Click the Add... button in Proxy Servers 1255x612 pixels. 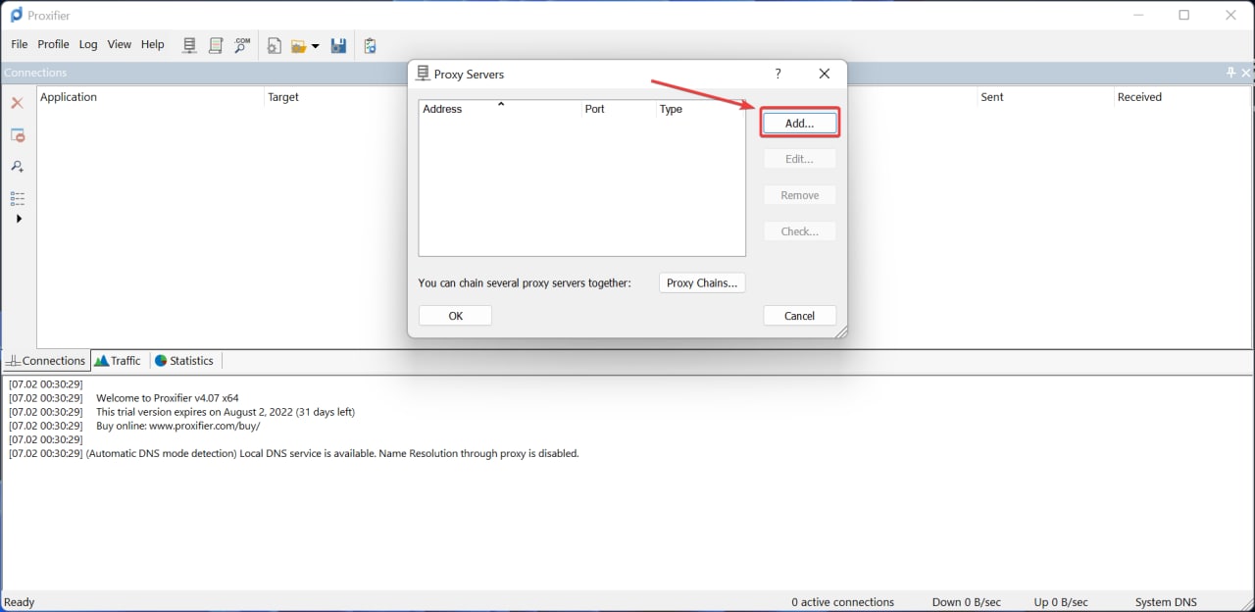coord(800,124)
